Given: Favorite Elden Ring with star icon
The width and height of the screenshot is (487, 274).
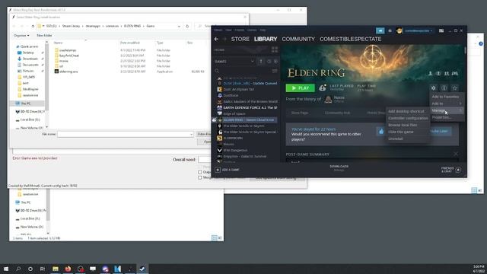Looking at the screenshot, I should tap(455, 88).
